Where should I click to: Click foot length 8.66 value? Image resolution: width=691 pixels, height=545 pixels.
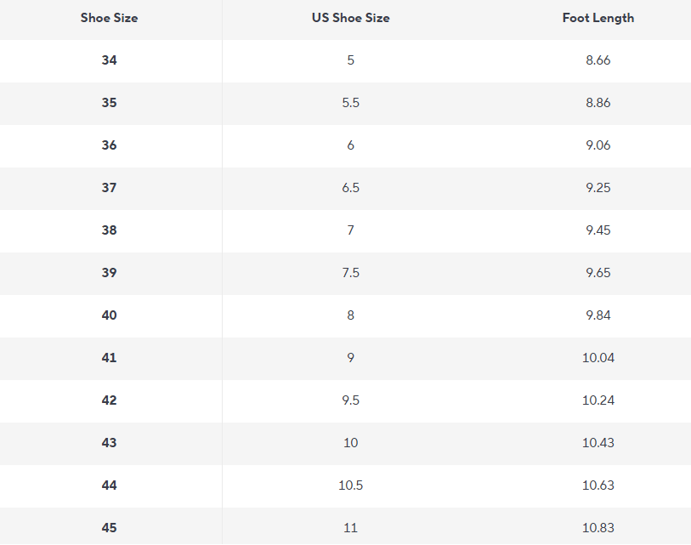coord(598,60)
